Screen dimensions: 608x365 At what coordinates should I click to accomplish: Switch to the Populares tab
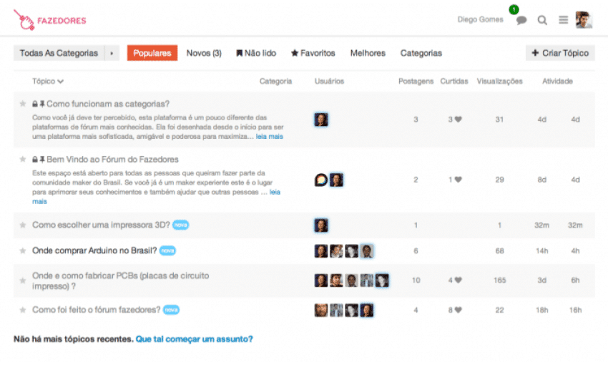(152, 53)
